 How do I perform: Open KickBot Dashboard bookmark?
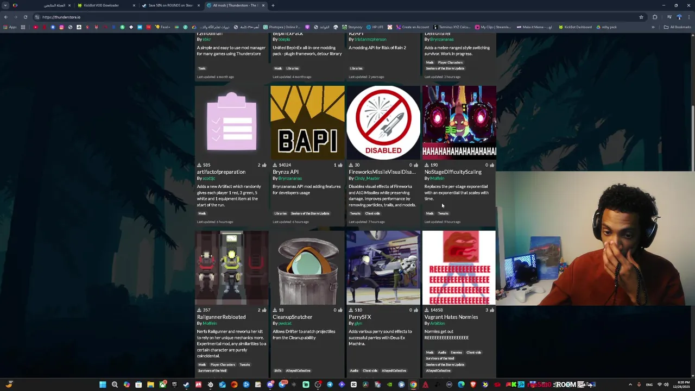[x=576, y=27]
